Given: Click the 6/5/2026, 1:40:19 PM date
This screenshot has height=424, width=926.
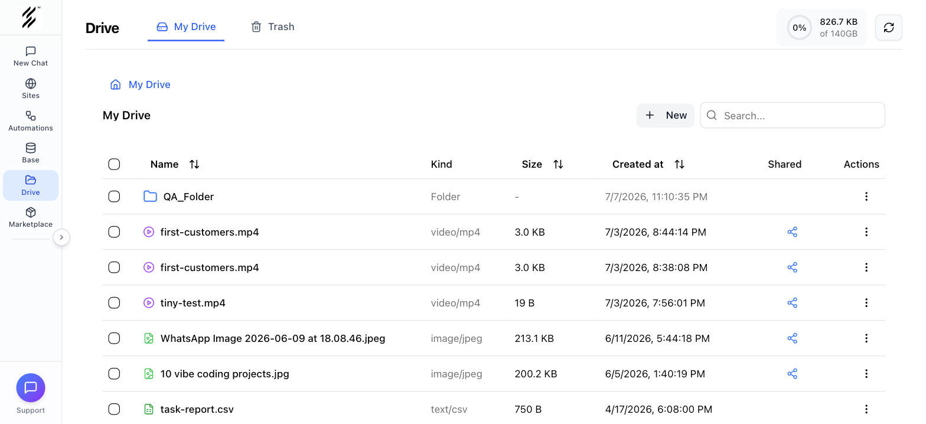Looking at the screenshot, I should click(655, 374).
